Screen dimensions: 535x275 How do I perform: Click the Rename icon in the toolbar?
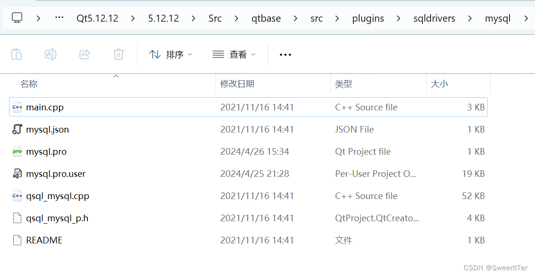point(51,54)
